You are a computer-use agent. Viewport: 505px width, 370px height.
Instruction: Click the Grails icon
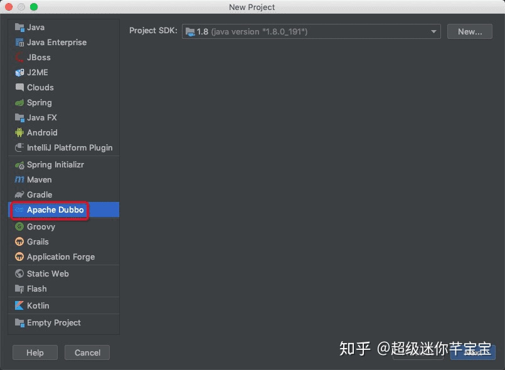[x=19, y=241]
